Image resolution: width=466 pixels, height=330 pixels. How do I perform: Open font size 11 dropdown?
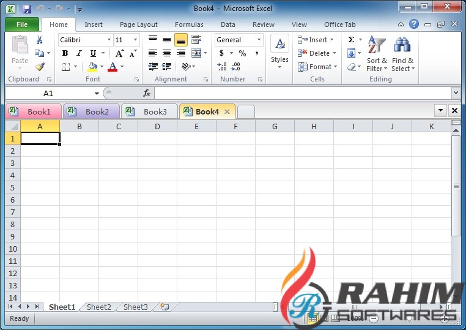136,40
